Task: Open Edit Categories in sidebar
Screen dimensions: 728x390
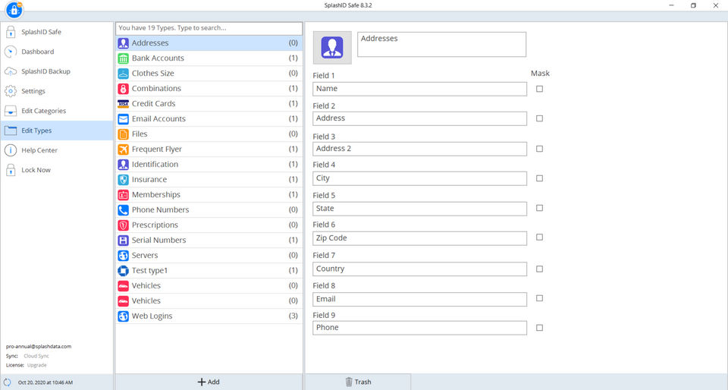Action: tap(57, 111)
